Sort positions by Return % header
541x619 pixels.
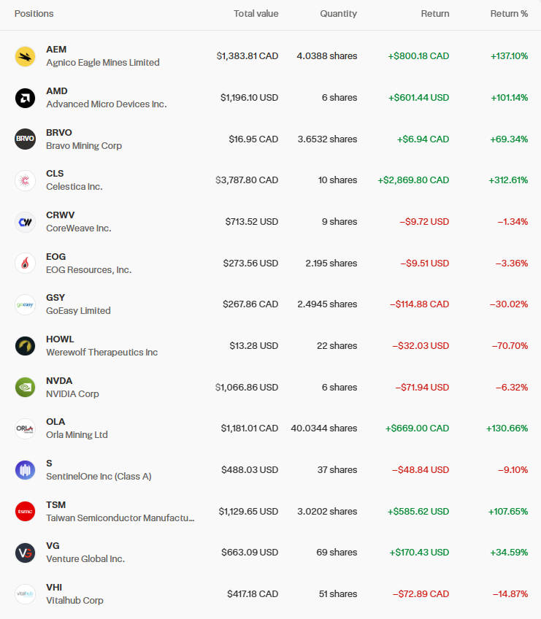click(x=509, y=14)
